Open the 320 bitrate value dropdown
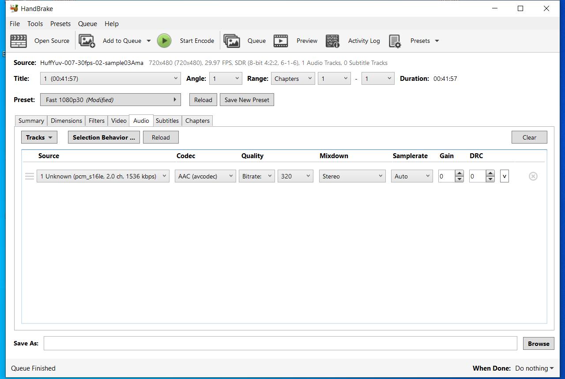Screen dimensions: 565x379 [x=295, y=176]
